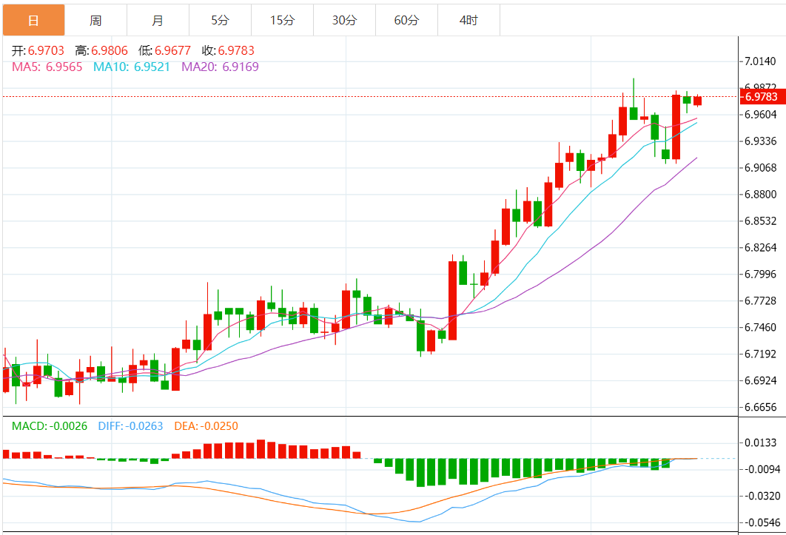The image size is (786, 535).
Task: Click the 6.8800 price axis label
Action: [x=760, y=194]
